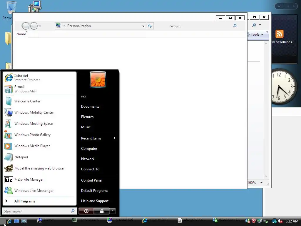Start Windows Live Messenger
The image size is (301, 226).
tap(39, 190)
